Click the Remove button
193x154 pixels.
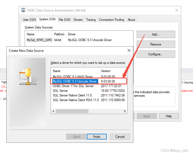pyautogui.click(x=156, y=44)
